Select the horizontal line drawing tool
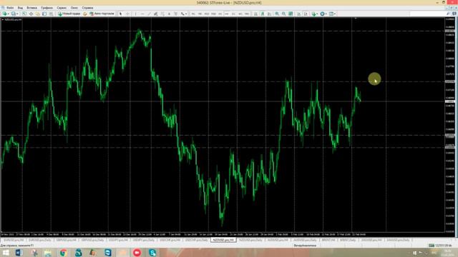This screenshot has height=257, width=458. pos(142,14)
